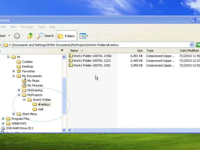Select the Work1-Folder-100701.1223 zip icon
Screen dimensions: 200x150
tap(70, 60)
